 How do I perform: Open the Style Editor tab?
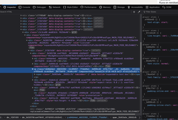71,7
